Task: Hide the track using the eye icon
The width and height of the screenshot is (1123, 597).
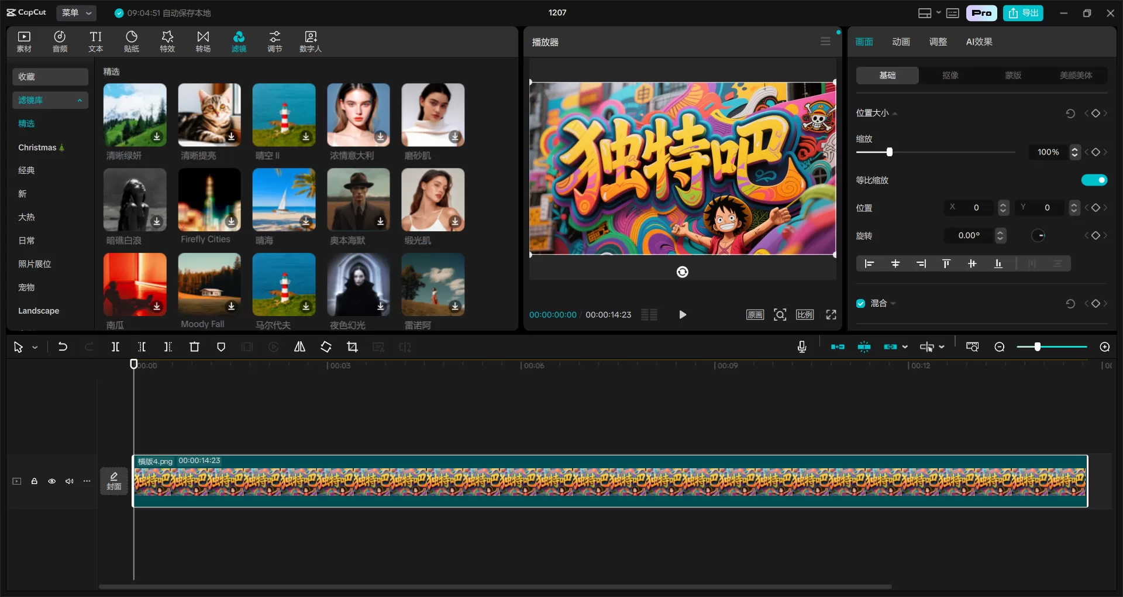Action: click(x=52, y=481)
